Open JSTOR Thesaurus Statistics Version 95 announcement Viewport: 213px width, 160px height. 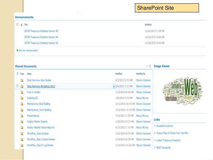pyautogui.click(x=41, y=31)
